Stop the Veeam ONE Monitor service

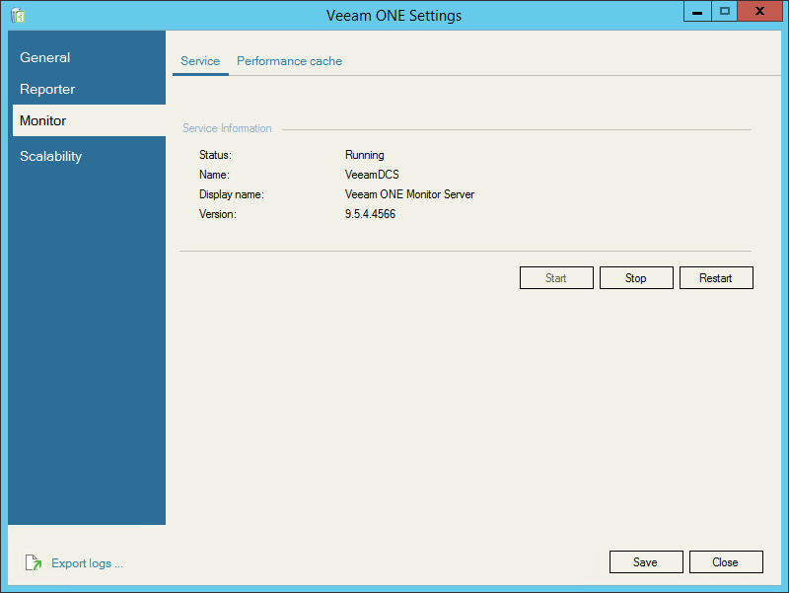tap(636, 278)
